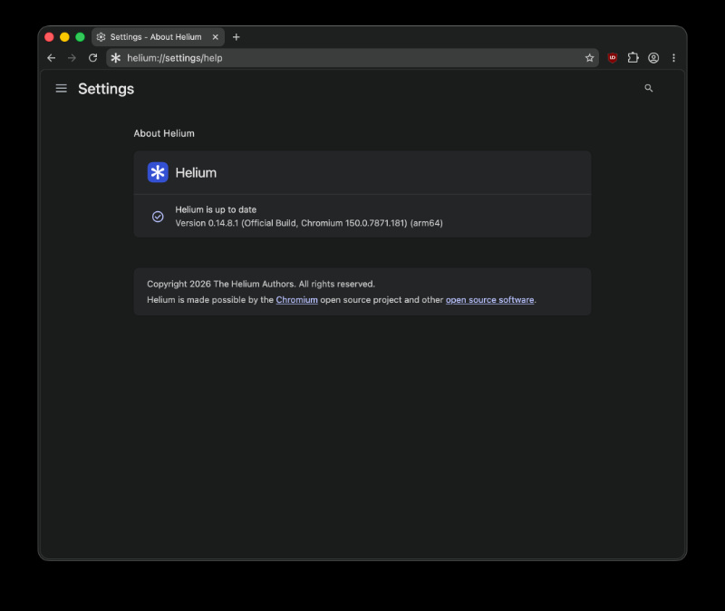Open the three-dot browser menu
This screenshot has width=725, height=611.
(673, 58)
